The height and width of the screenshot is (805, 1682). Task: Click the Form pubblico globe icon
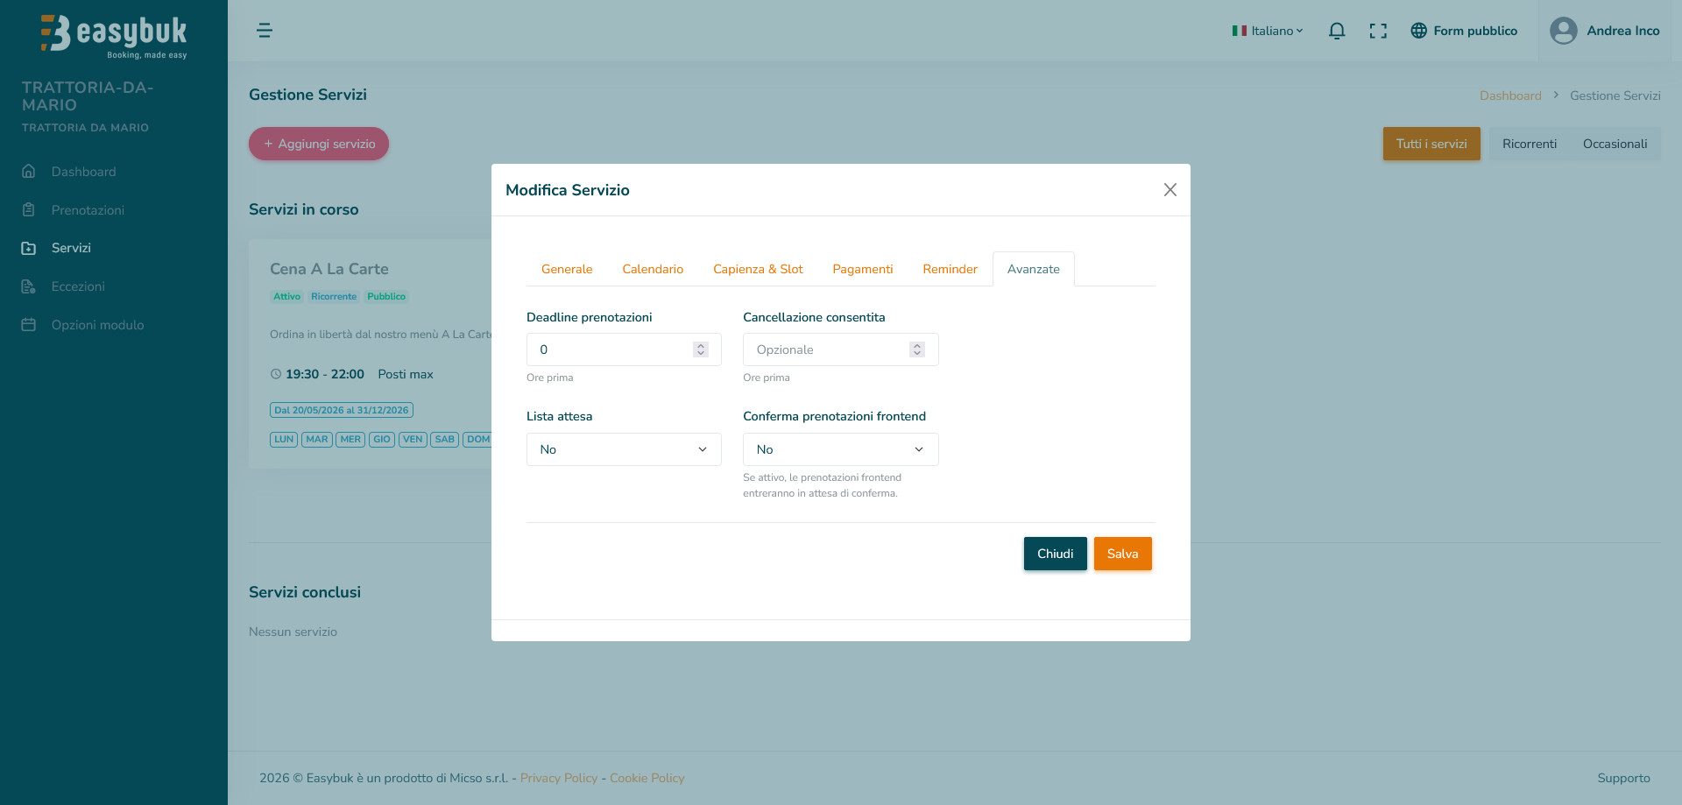[x=1419, y=31]
